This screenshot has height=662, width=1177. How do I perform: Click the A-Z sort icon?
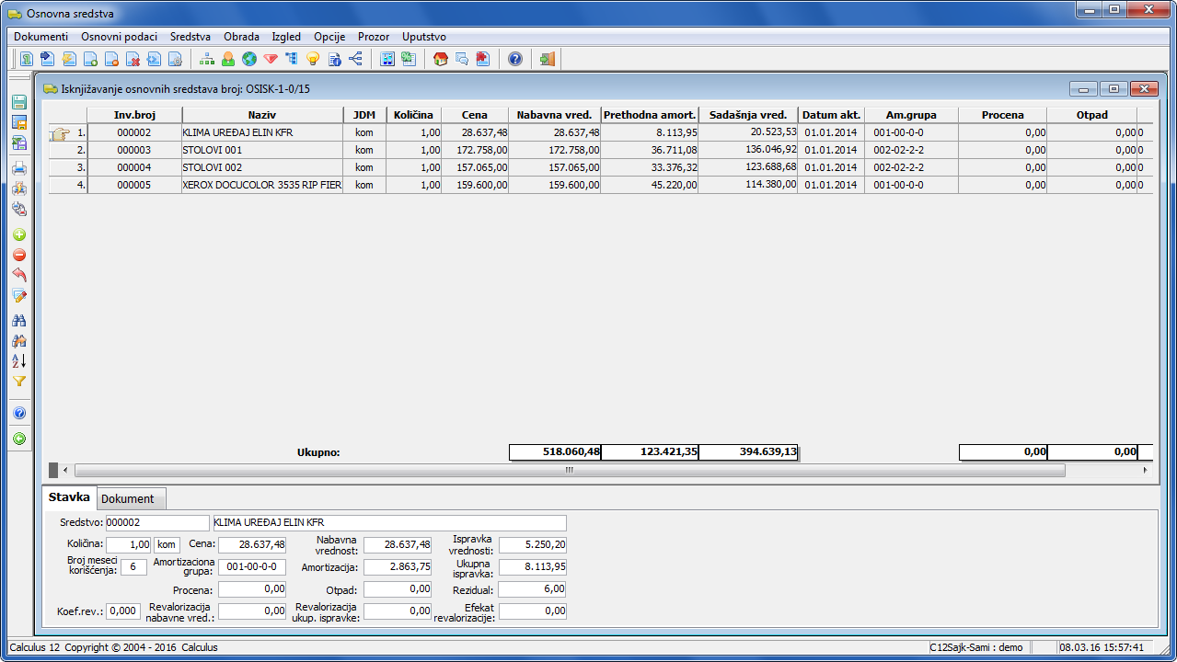point(19,361)
